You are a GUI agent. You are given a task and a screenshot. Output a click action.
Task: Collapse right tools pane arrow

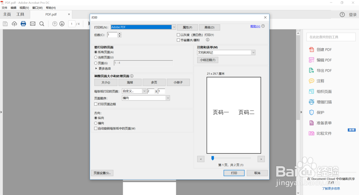coord(301,112)
